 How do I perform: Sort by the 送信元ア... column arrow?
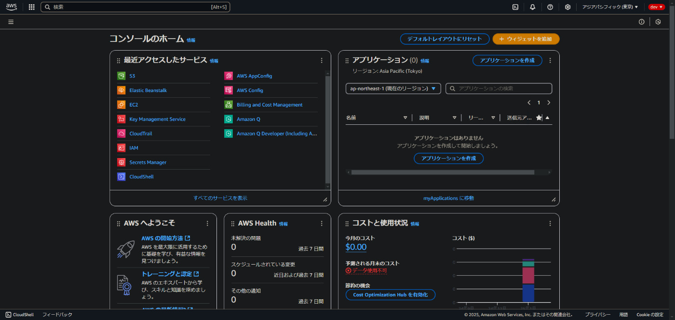click(547, 118)
